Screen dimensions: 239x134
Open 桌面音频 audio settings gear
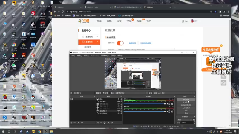coord(172,111)
